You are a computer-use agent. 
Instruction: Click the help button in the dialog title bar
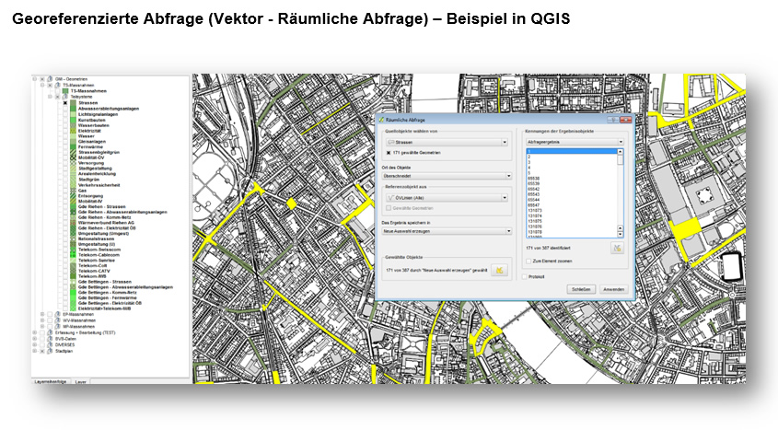(x=613, y=120)
